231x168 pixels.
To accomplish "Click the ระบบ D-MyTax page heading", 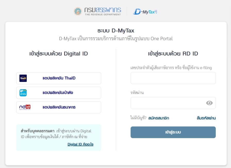I will pyautogui.click(x=116, y=31).
